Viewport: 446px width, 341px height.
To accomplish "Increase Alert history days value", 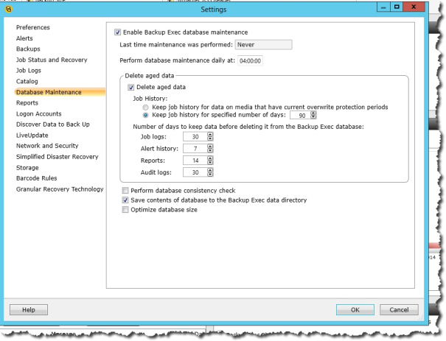I will coord(210,147).
